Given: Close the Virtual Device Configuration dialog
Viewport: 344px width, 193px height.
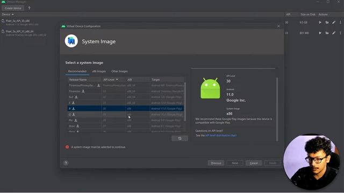Looking at the screenshot, I should pos(278,26).
